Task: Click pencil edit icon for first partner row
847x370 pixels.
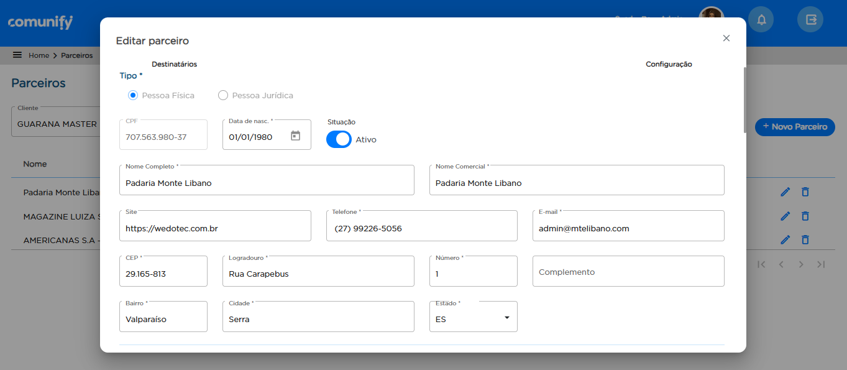Action: (x=785, y=192)
